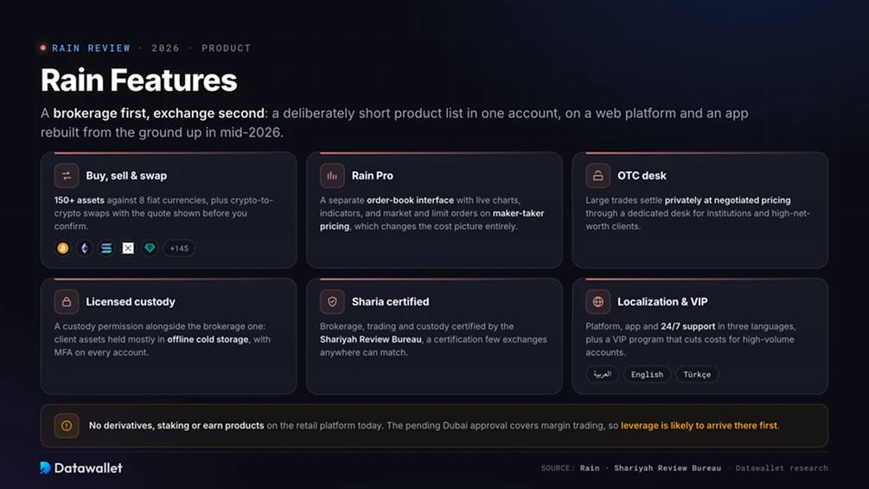Viewport: 869px width, 489px height.
Task: Click the bar chart icon next to Rain Pro
Action: point(332,176)
